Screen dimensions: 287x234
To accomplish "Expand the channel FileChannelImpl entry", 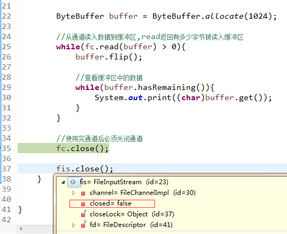I will click(x=73, y=193).
